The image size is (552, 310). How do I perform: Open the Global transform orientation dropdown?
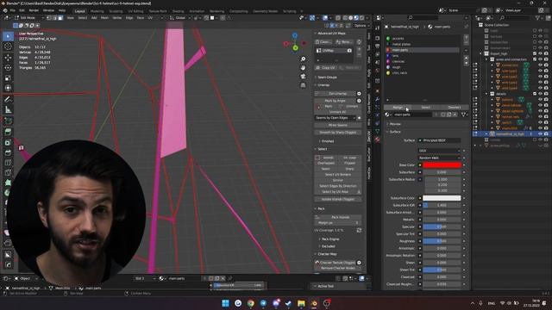179,17
